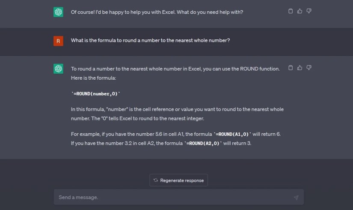353x210 pixels.
Task: Copy the first assistant reply to clipboard
Action: point(291,11)
